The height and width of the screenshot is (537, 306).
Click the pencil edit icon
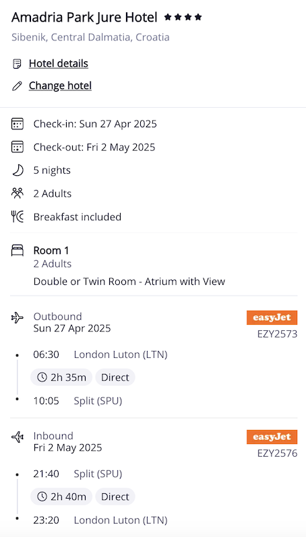pyautogui.click(x=17, y=86)
